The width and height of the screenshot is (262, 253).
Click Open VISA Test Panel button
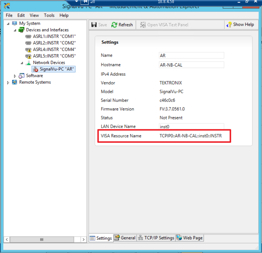click(x=164, y=25)
